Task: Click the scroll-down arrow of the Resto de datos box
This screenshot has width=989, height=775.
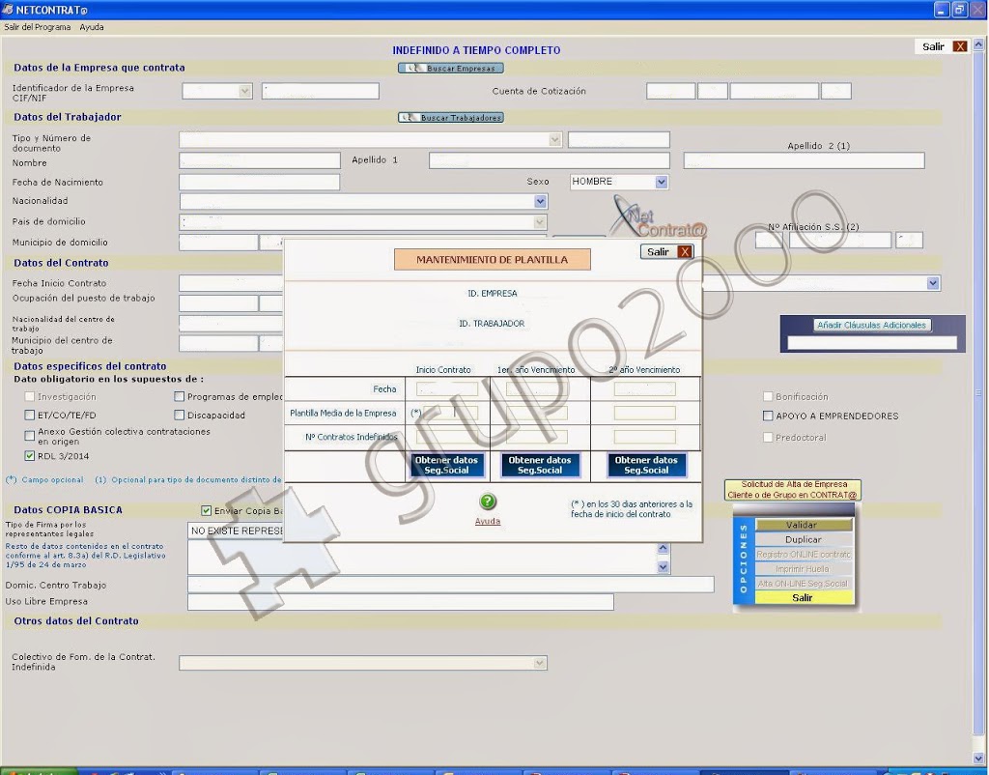Action: coord(663,566)
